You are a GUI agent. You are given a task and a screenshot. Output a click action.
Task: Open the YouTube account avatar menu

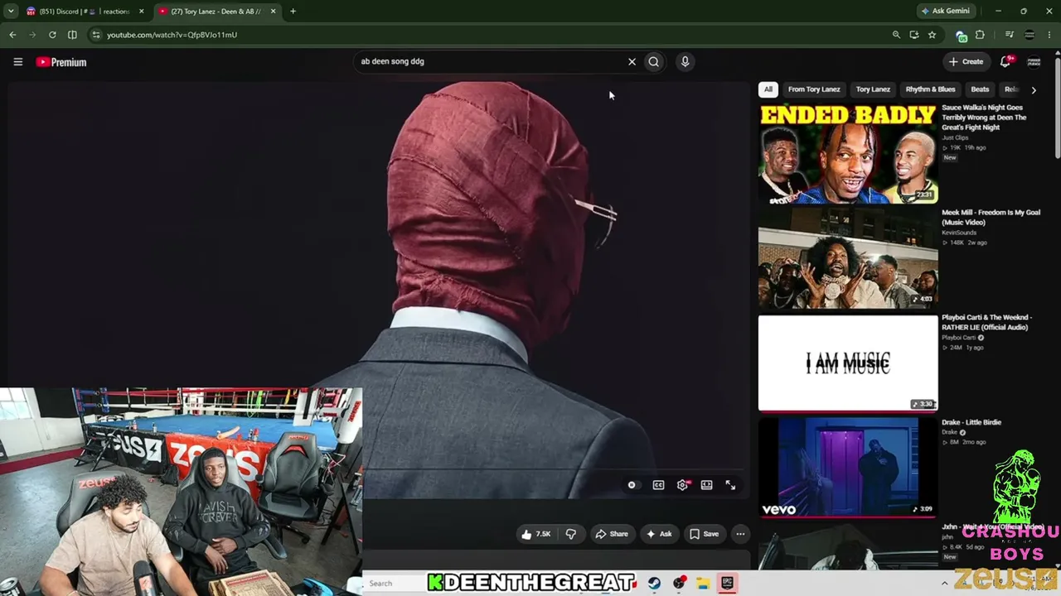click(1034, 61)
